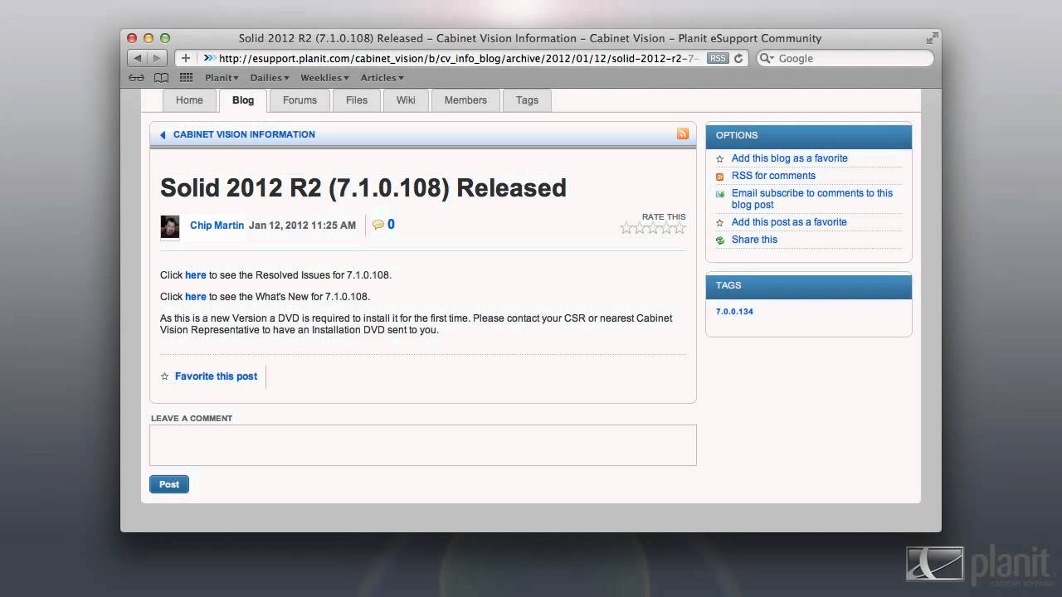Click into the Leave a Comment box

[423, 445]
